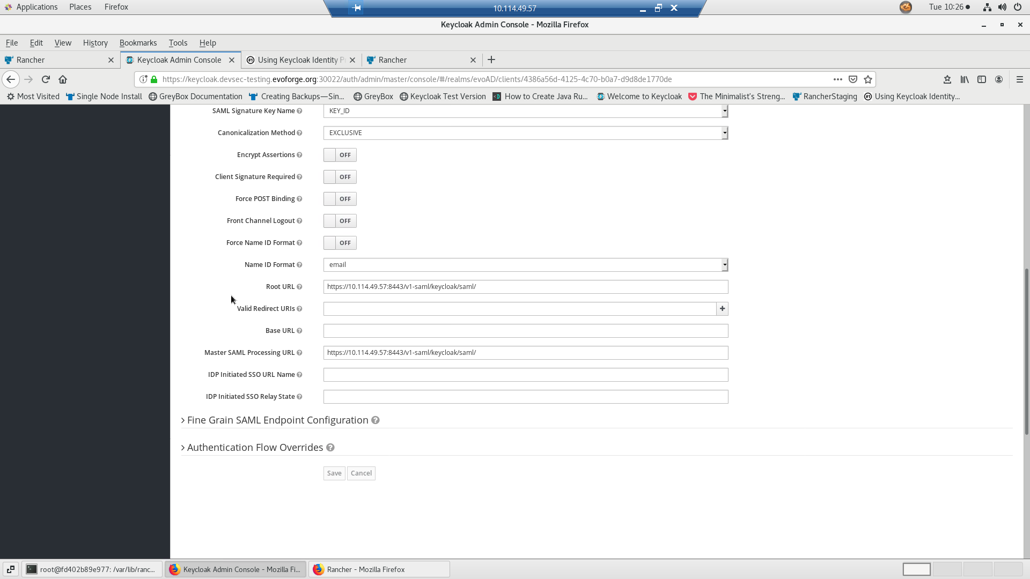Click the home icon in the toolbar

click(63, 79)
